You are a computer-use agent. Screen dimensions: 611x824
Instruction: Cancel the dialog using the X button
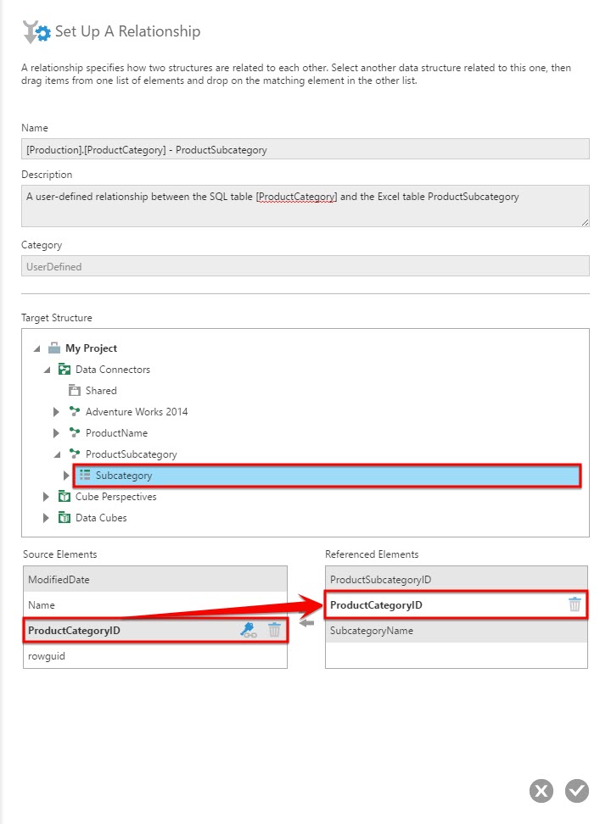(541, 790)
